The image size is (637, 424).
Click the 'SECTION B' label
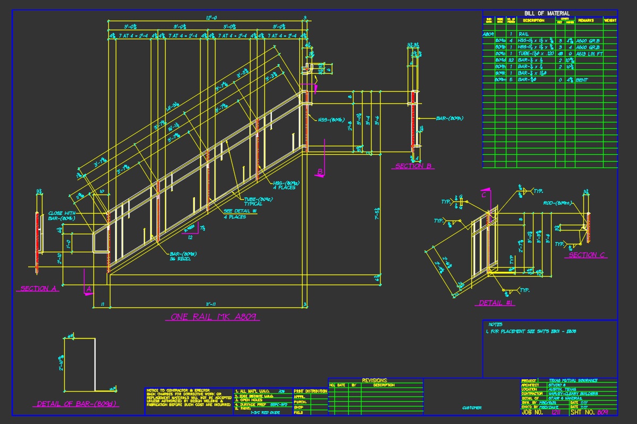(413, 166)
